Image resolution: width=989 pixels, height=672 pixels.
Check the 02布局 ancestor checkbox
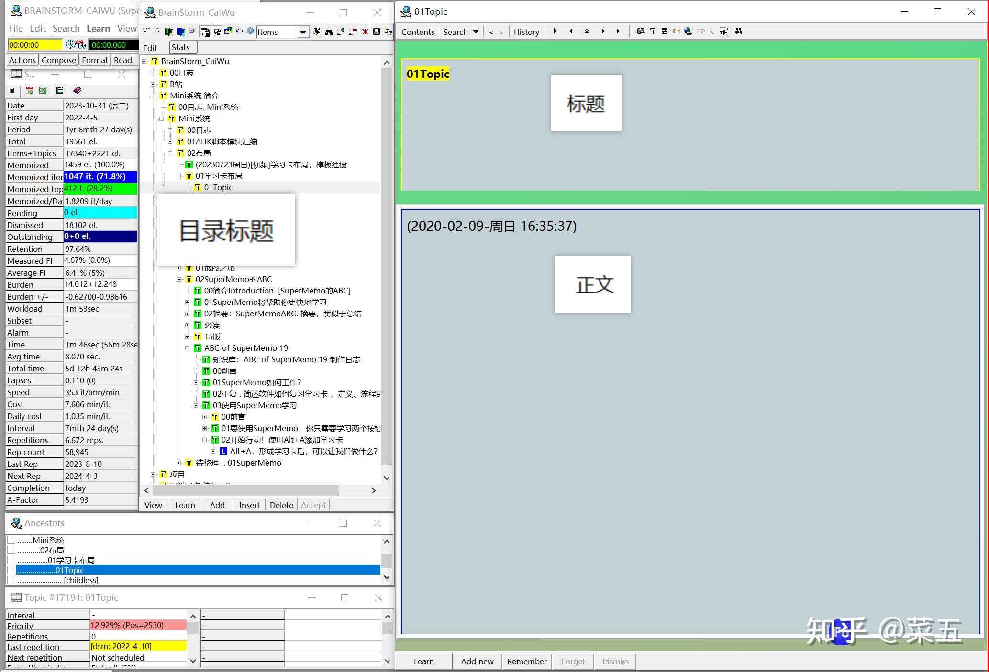[11, 550]
